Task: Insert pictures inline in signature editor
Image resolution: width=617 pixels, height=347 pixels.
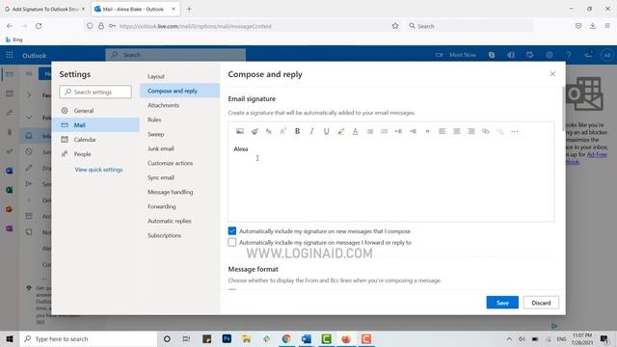Action: pos(240,131)
